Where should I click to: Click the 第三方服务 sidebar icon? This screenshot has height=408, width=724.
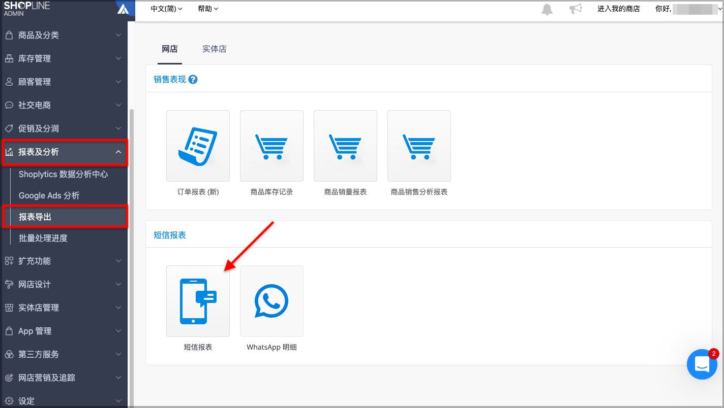9,354
